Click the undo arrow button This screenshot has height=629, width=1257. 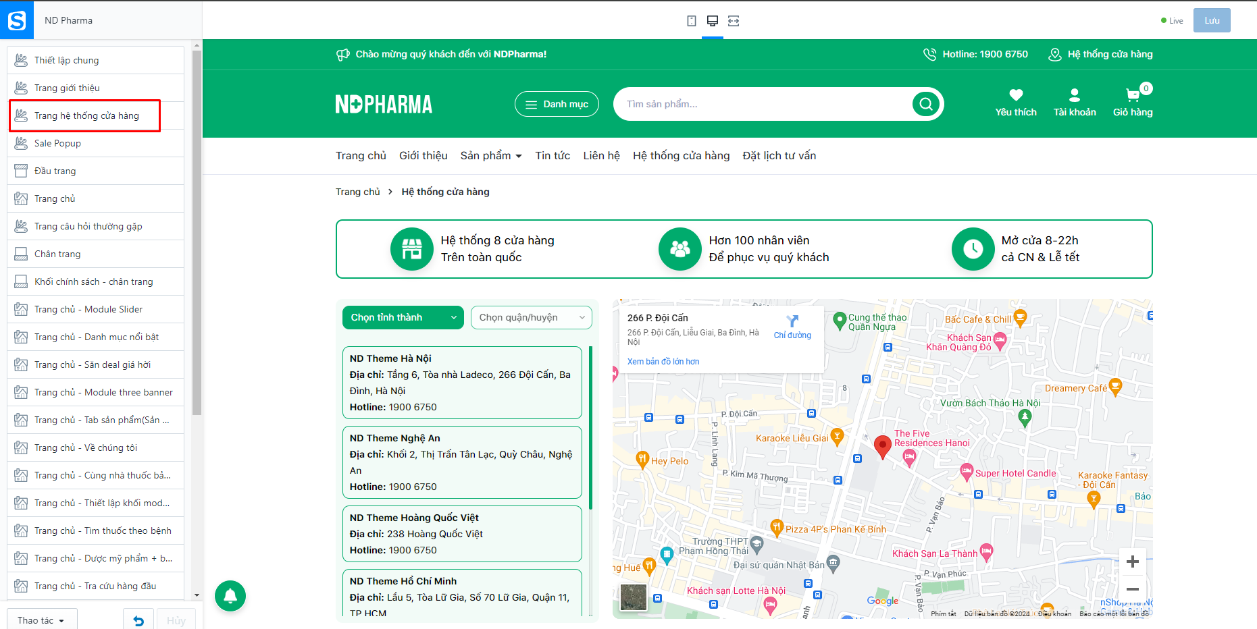[138, 620]
